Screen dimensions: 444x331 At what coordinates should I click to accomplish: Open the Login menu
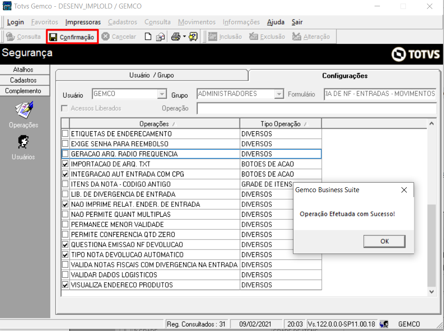[15, 22]
